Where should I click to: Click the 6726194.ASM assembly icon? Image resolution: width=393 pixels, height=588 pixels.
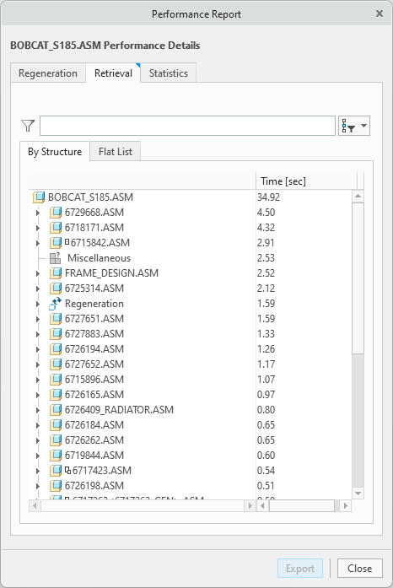point(56,349)
